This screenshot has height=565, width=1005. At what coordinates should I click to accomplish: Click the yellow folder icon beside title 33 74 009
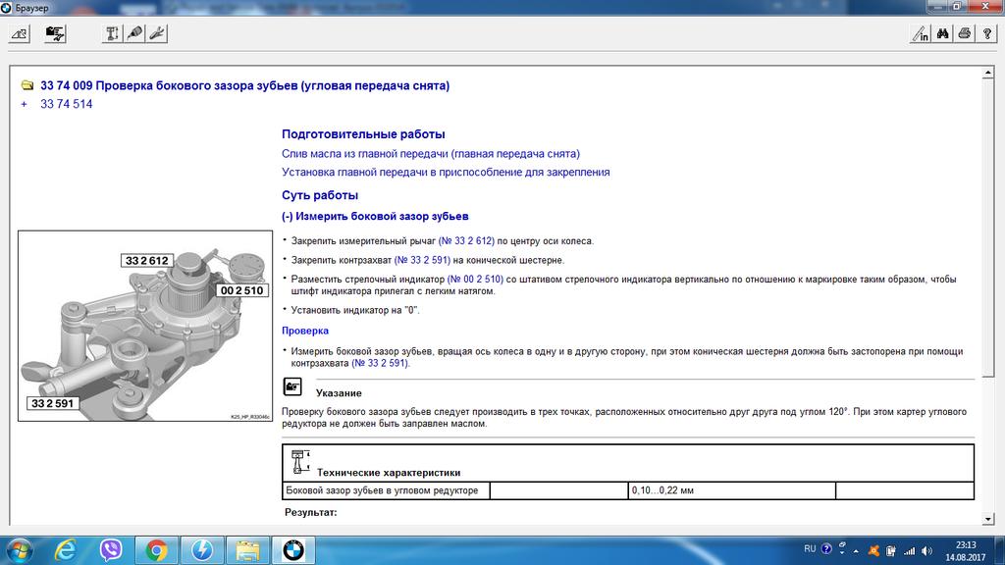(26, 86)
